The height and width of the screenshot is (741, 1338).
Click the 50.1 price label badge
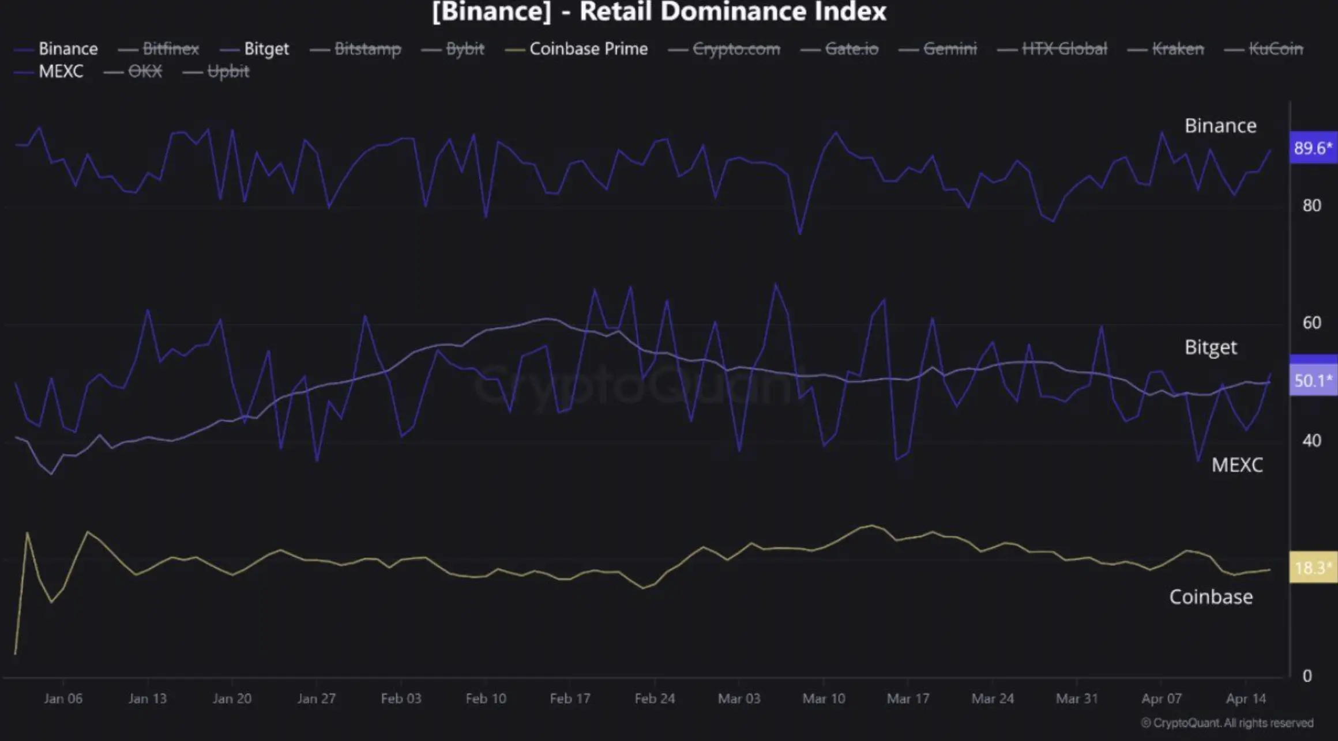1313,380
